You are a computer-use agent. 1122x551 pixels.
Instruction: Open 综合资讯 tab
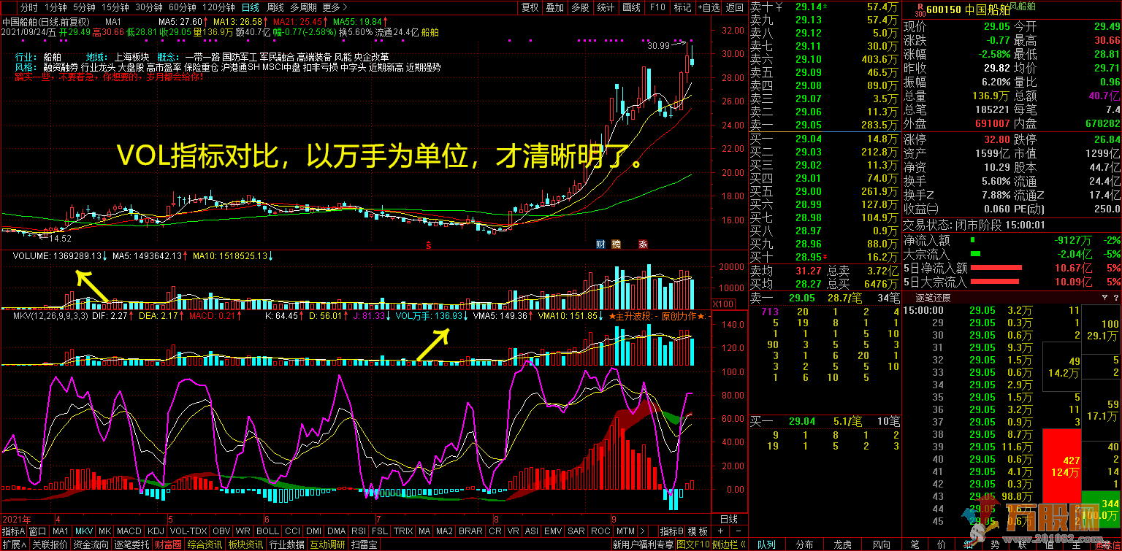pos(205,544)
